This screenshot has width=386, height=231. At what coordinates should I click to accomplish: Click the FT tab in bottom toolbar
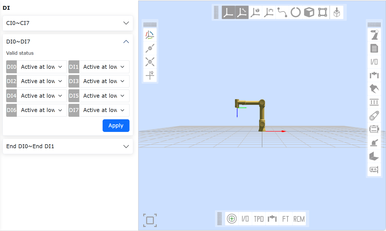click(x=286, y=219)
